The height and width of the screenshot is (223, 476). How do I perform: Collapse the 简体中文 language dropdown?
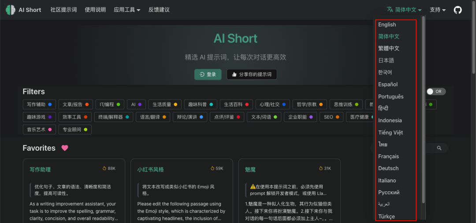pos(404,10)
